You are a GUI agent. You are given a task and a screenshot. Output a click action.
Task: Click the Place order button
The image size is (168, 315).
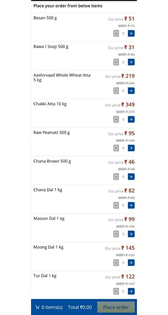(116, 307)
